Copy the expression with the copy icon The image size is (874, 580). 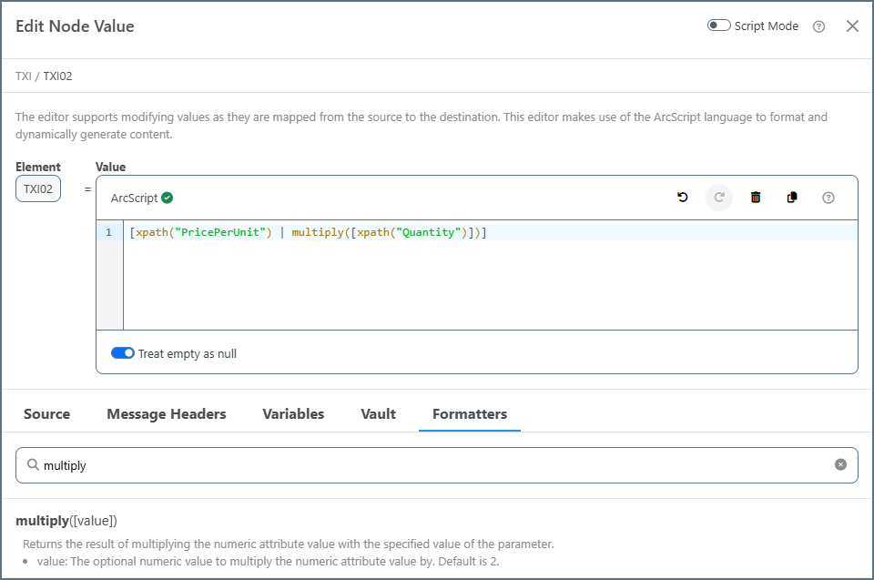(792, 198)
